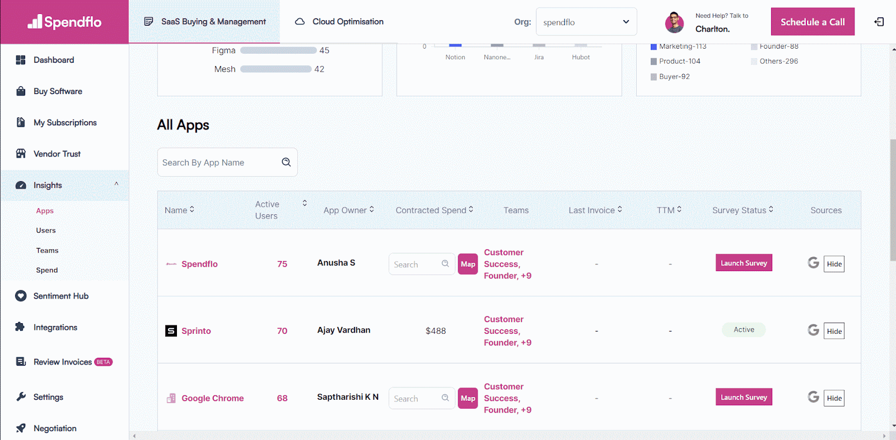Viewport: 896px width, 440px height.
Task: Click the Schedule a Call button
Action: click(813, 22)
